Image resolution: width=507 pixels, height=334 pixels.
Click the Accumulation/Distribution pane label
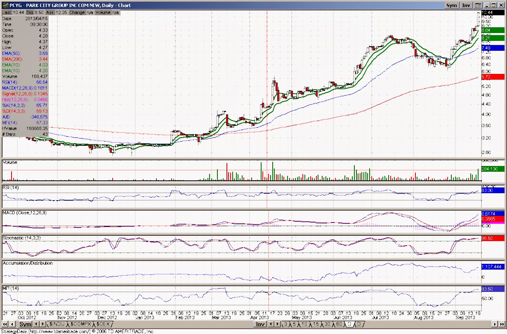(28, 263)
